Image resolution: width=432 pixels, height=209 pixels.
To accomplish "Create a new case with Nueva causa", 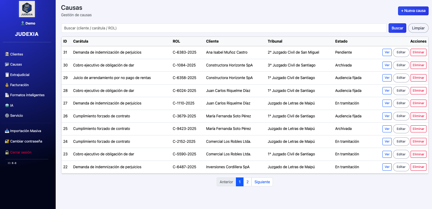I will pyautogui.click(x=413, y=11).
